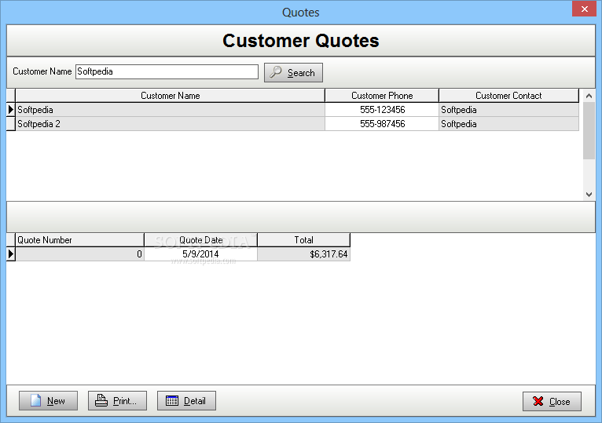Sort by Customer Name column header
The width and height of the screenshot is (602, 423).
[170, 96]
